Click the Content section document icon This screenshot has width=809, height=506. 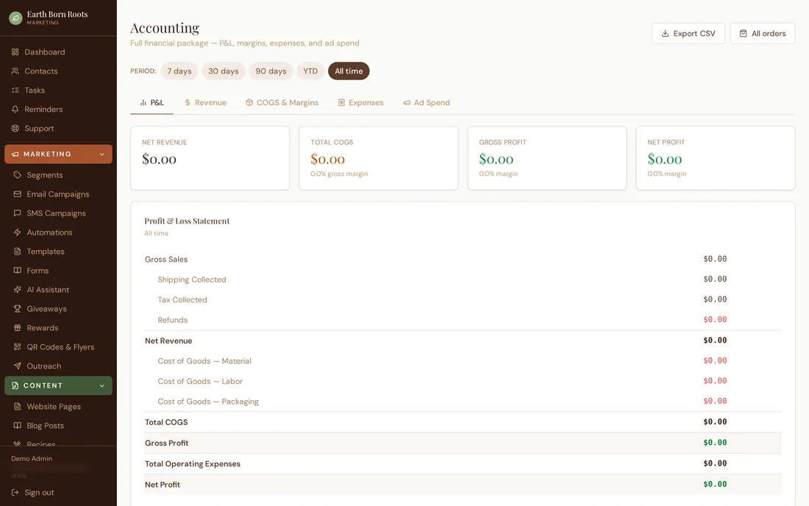pyautogui.click(x=15, y=386)
